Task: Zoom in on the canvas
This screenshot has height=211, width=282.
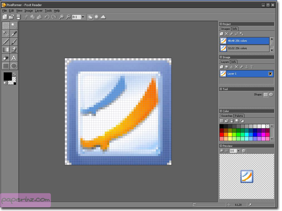Action: [62, 17]
